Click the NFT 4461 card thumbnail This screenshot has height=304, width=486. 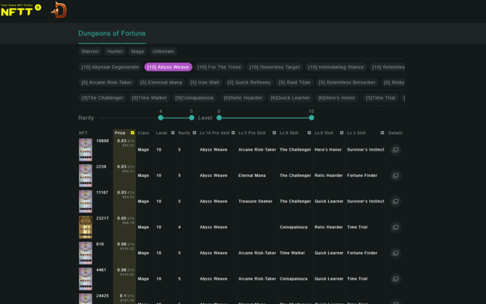[86, 279]
